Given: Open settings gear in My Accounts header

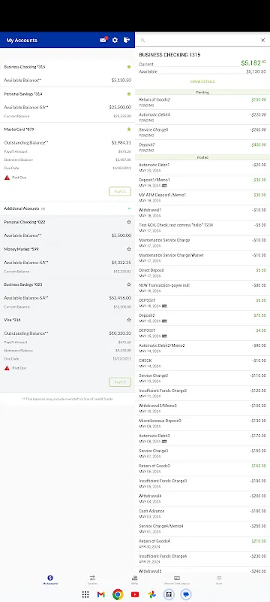Looking at the screenshot, I should pyautogui.click(x=115, y=41).
